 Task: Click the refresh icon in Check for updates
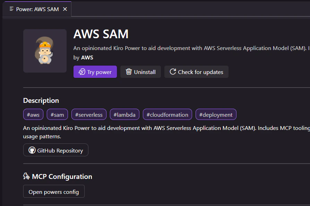point(173,72)
